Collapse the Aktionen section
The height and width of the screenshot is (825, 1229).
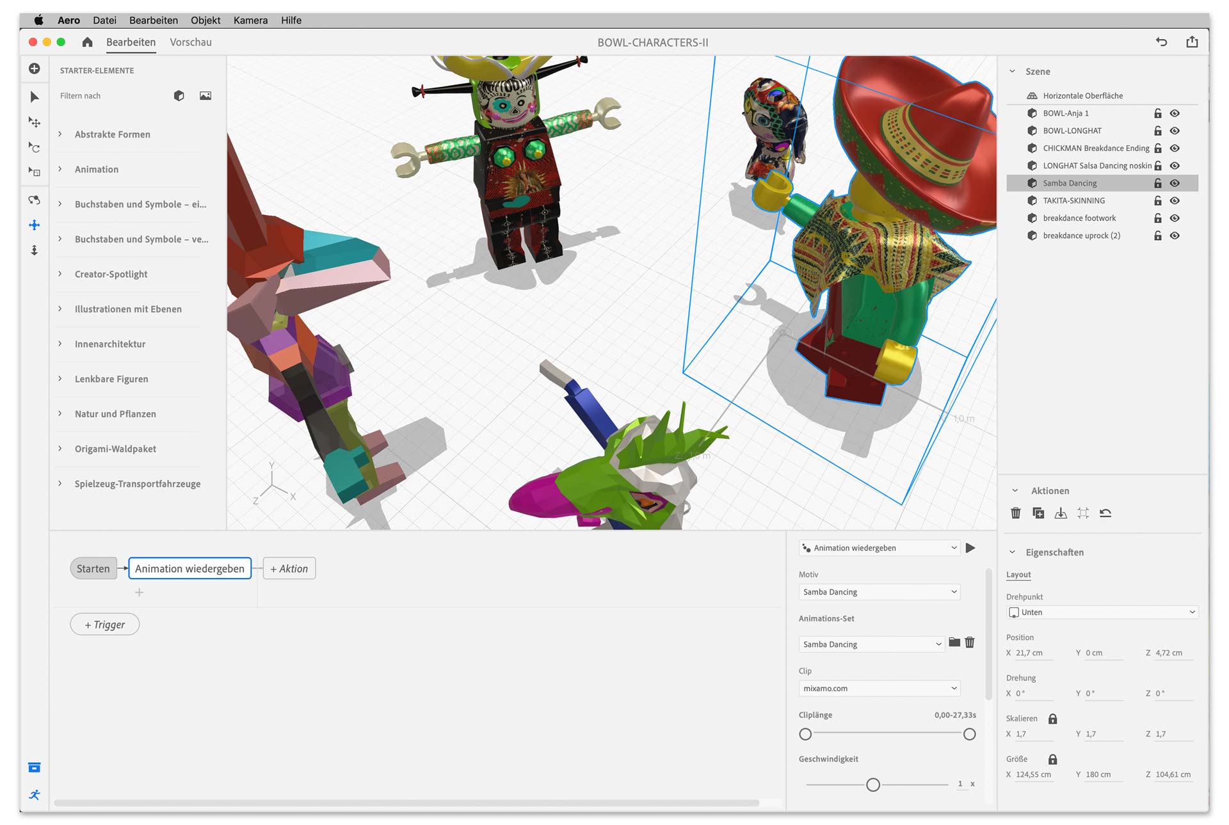tap(1015, 490)
